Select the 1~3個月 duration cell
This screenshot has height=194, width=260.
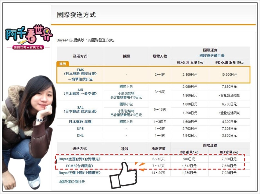pyautogui.click(x=160, y=122)
